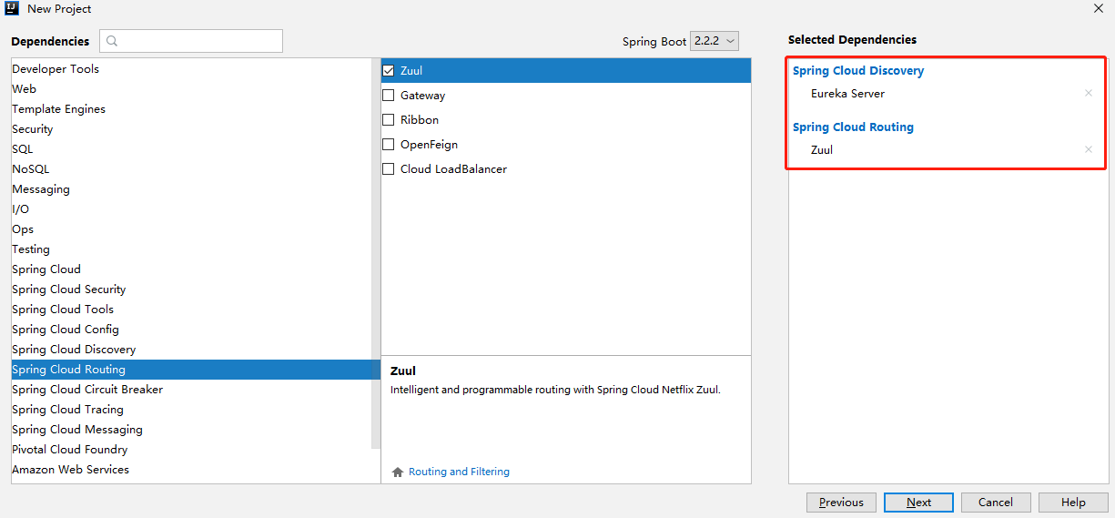Click the IntelliJ logo in title bar
Image resolution: width=1115 pixels, height=518 pixels.
click(x=14, y=8)
